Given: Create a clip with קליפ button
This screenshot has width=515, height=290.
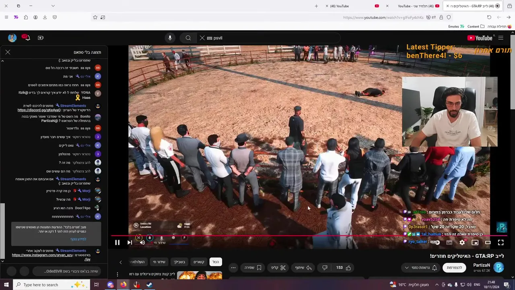Looking at the screenshot, I should pyautogui.click(x=278, y=267).
